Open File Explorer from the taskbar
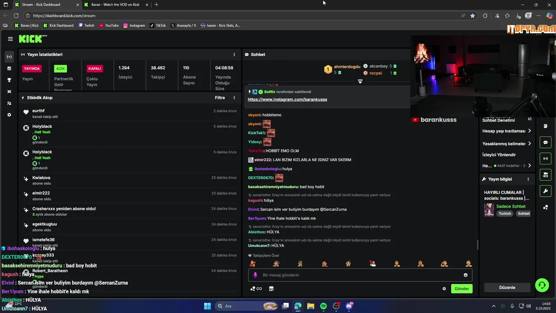The image size is (556, 313). point(311,306)
